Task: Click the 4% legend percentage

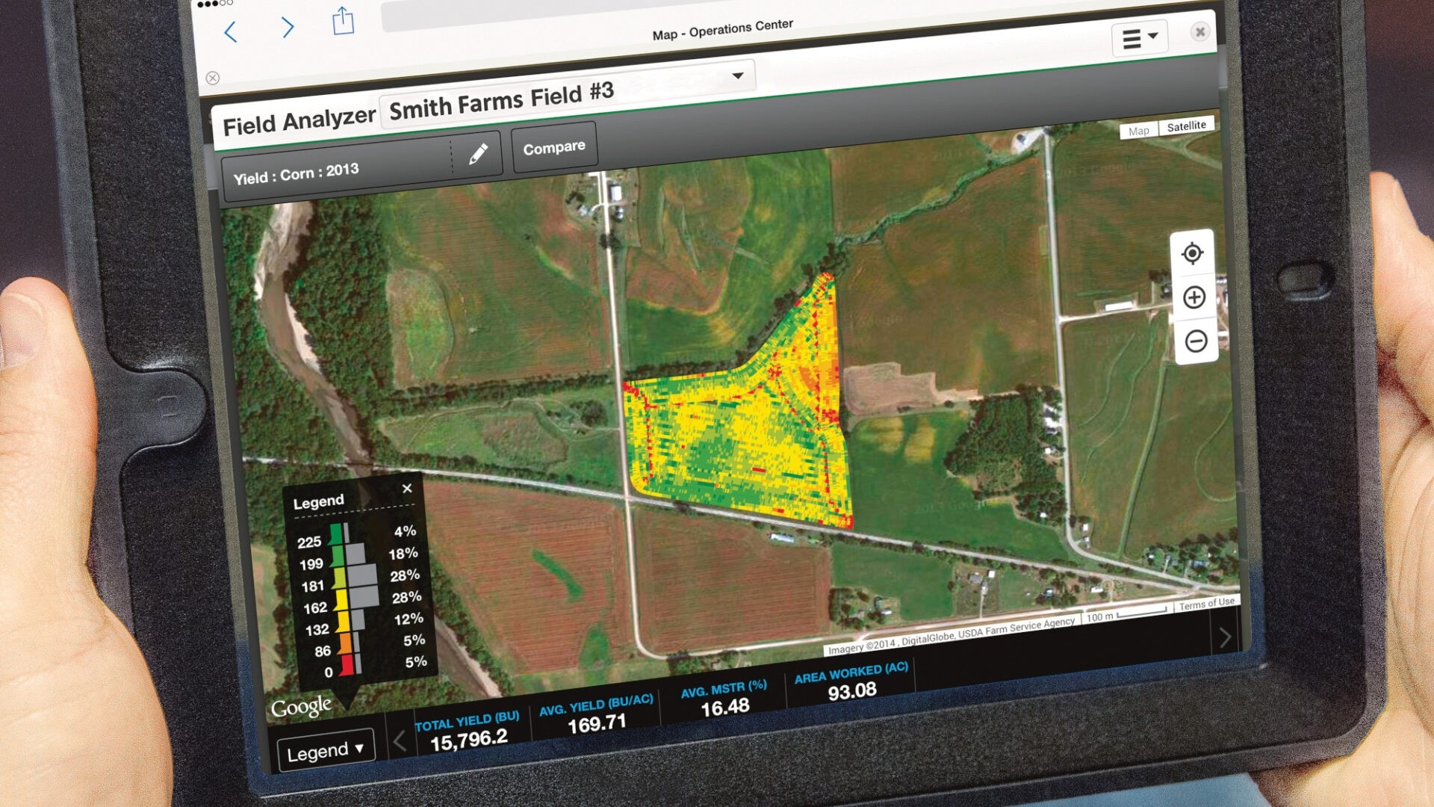Action: coord(405,531)
